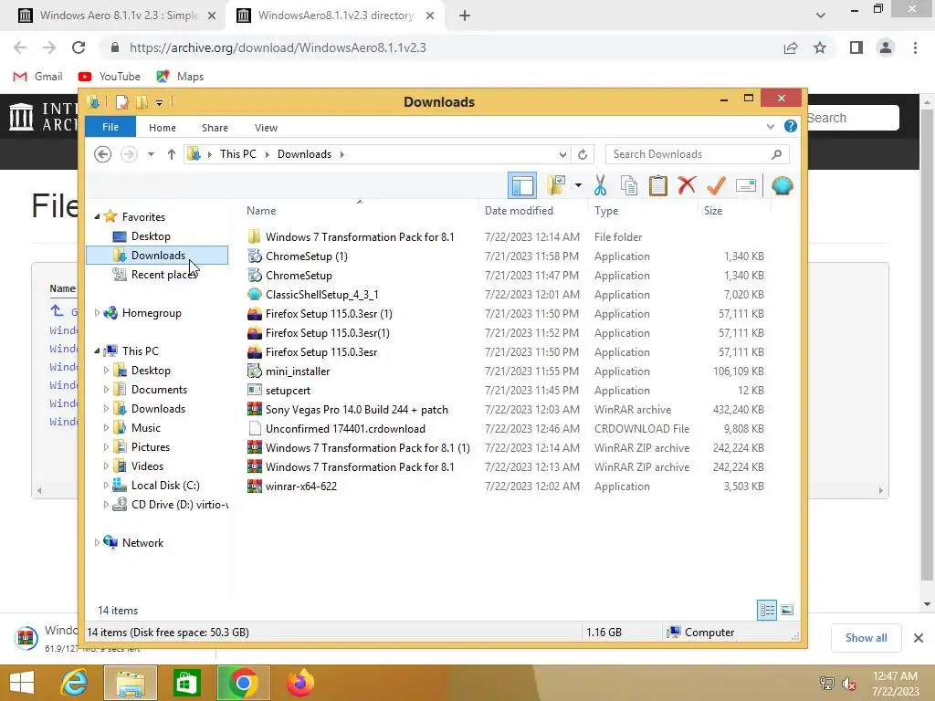
Task: Open the recent locations dropdown arrow
Action: (151, 154)
